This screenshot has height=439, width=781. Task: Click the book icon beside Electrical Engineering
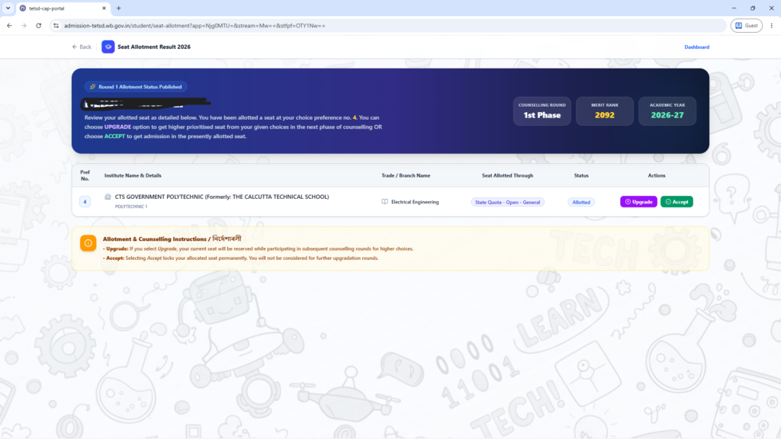pos(384,201)
